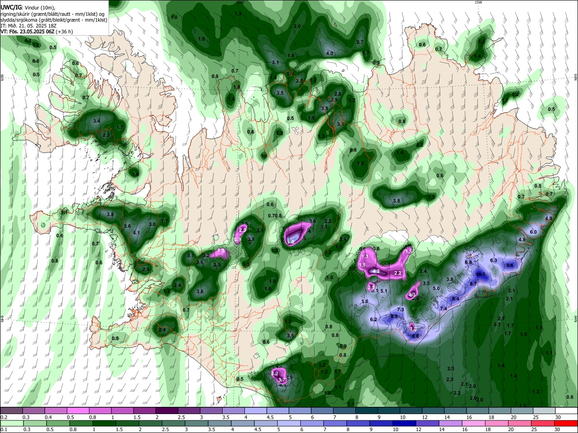Click the medium green rain legend swatch labeled 0.8
The height and width of the screenshot is (433, 578).
click(x=81, y=424)
